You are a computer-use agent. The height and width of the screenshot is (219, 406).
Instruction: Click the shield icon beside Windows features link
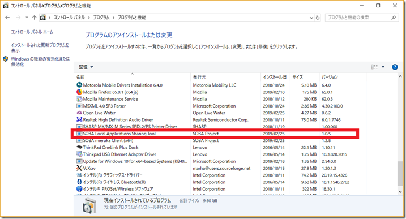(6, 59)
